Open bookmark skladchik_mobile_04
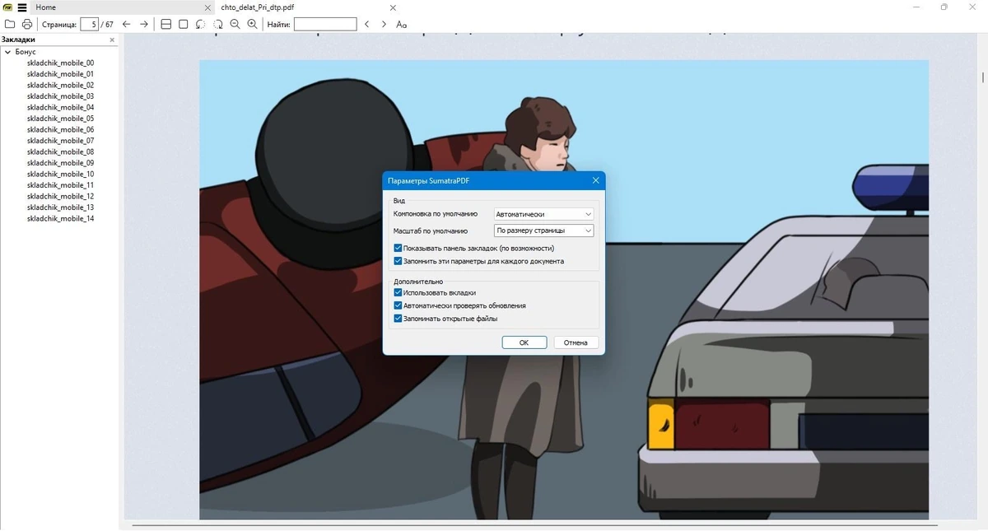The width and height of the screenshot is (988, 531). pos(60,107)
